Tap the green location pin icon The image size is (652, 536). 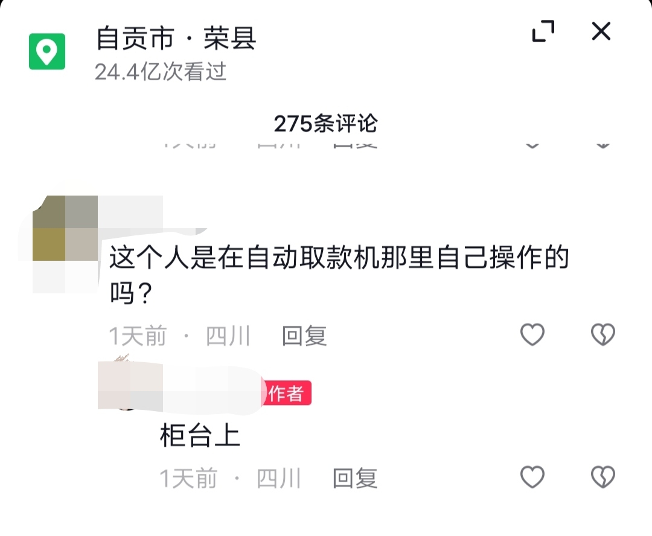coord(47,51)
